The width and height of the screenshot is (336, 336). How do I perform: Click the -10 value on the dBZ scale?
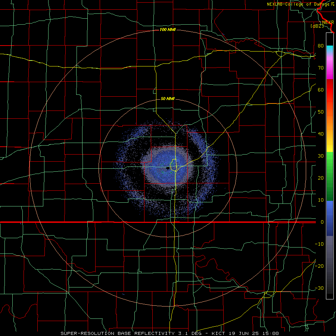click(x=319, y=244)
